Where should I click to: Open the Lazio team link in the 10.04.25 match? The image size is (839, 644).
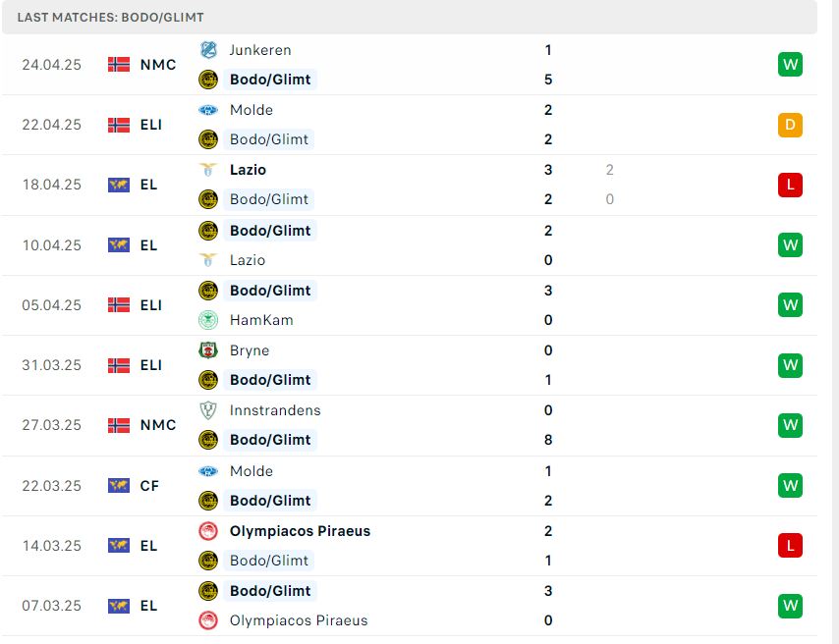pos(248,260)
